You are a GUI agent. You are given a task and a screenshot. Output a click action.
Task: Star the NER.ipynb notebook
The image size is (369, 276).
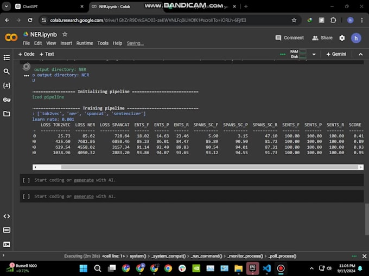point(65,34)
